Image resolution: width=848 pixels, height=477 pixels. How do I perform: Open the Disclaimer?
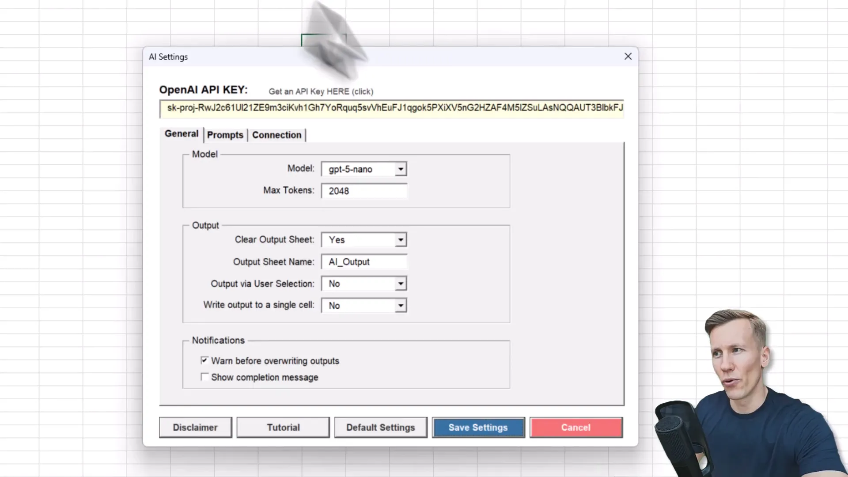click(195, 427)
